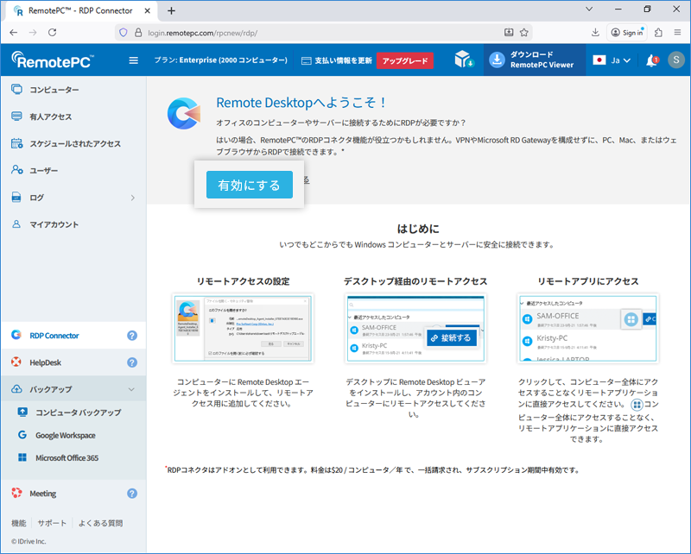Viewport: 691px width, 554px height.
Task: List all tabs dropdown arrow
Action: (589, 9)
